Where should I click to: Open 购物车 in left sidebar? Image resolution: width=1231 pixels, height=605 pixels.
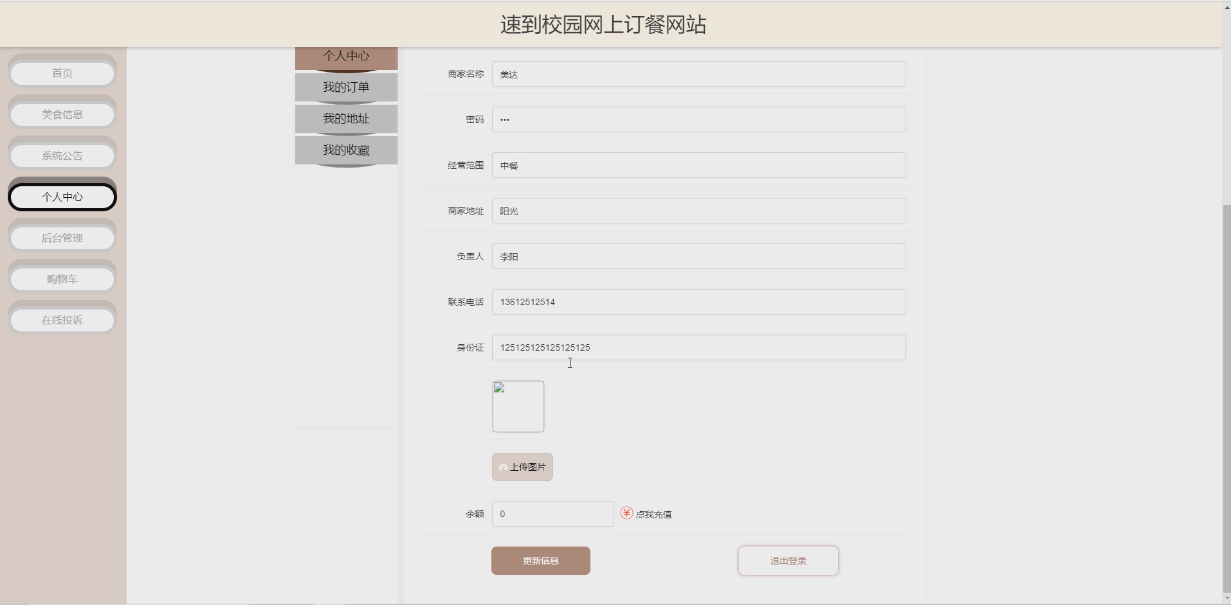pyautogui.click(x=62, y=279)
